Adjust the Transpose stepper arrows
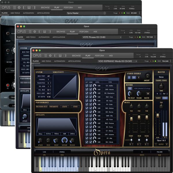 pos(51,83)
